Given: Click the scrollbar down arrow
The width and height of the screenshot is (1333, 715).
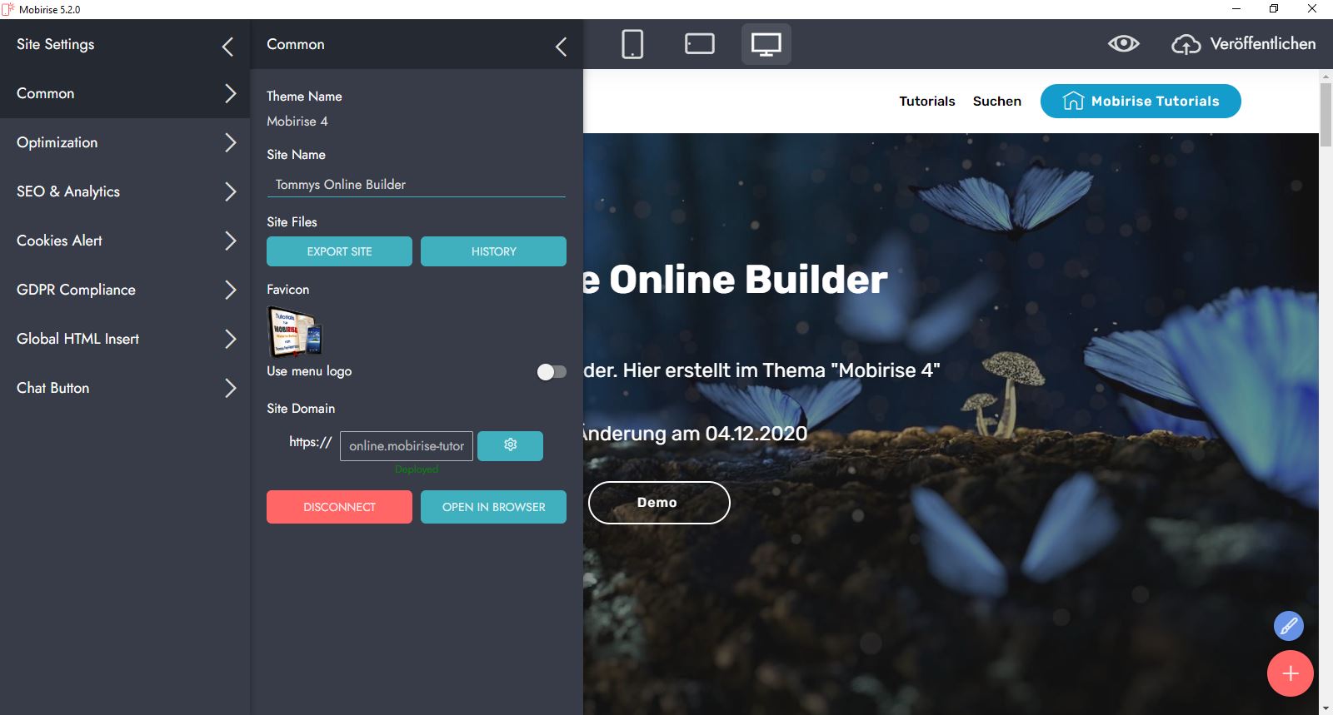Looking at the screenshot, I should click(1326, 708).
